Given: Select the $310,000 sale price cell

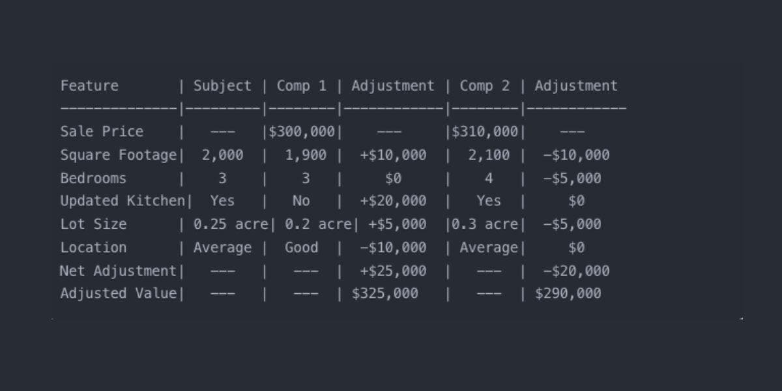Looking at the screenshot, I should tap(484, 131).
